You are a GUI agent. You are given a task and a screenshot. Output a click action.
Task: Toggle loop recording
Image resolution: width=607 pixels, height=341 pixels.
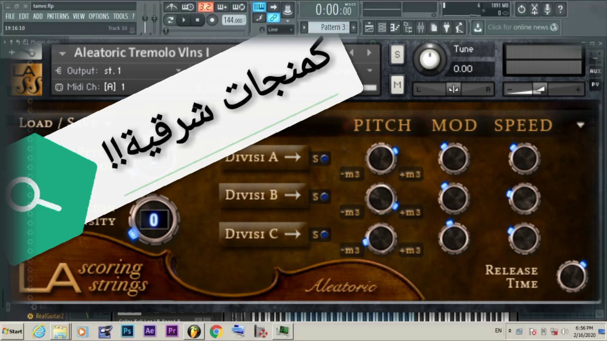[239, 7]
